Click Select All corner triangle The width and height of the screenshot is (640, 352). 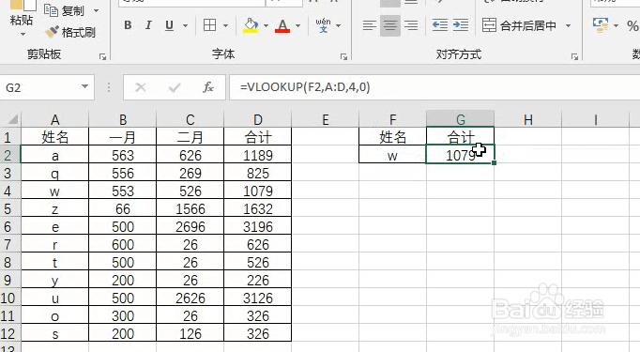click(12, 119)
